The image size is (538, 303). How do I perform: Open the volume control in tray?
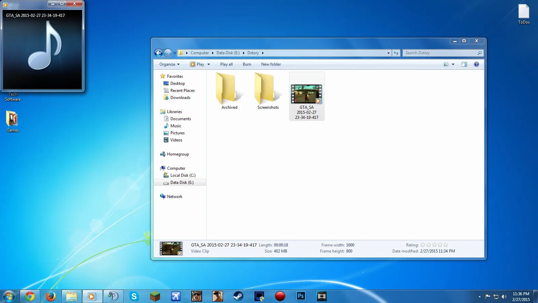point(504,297)
